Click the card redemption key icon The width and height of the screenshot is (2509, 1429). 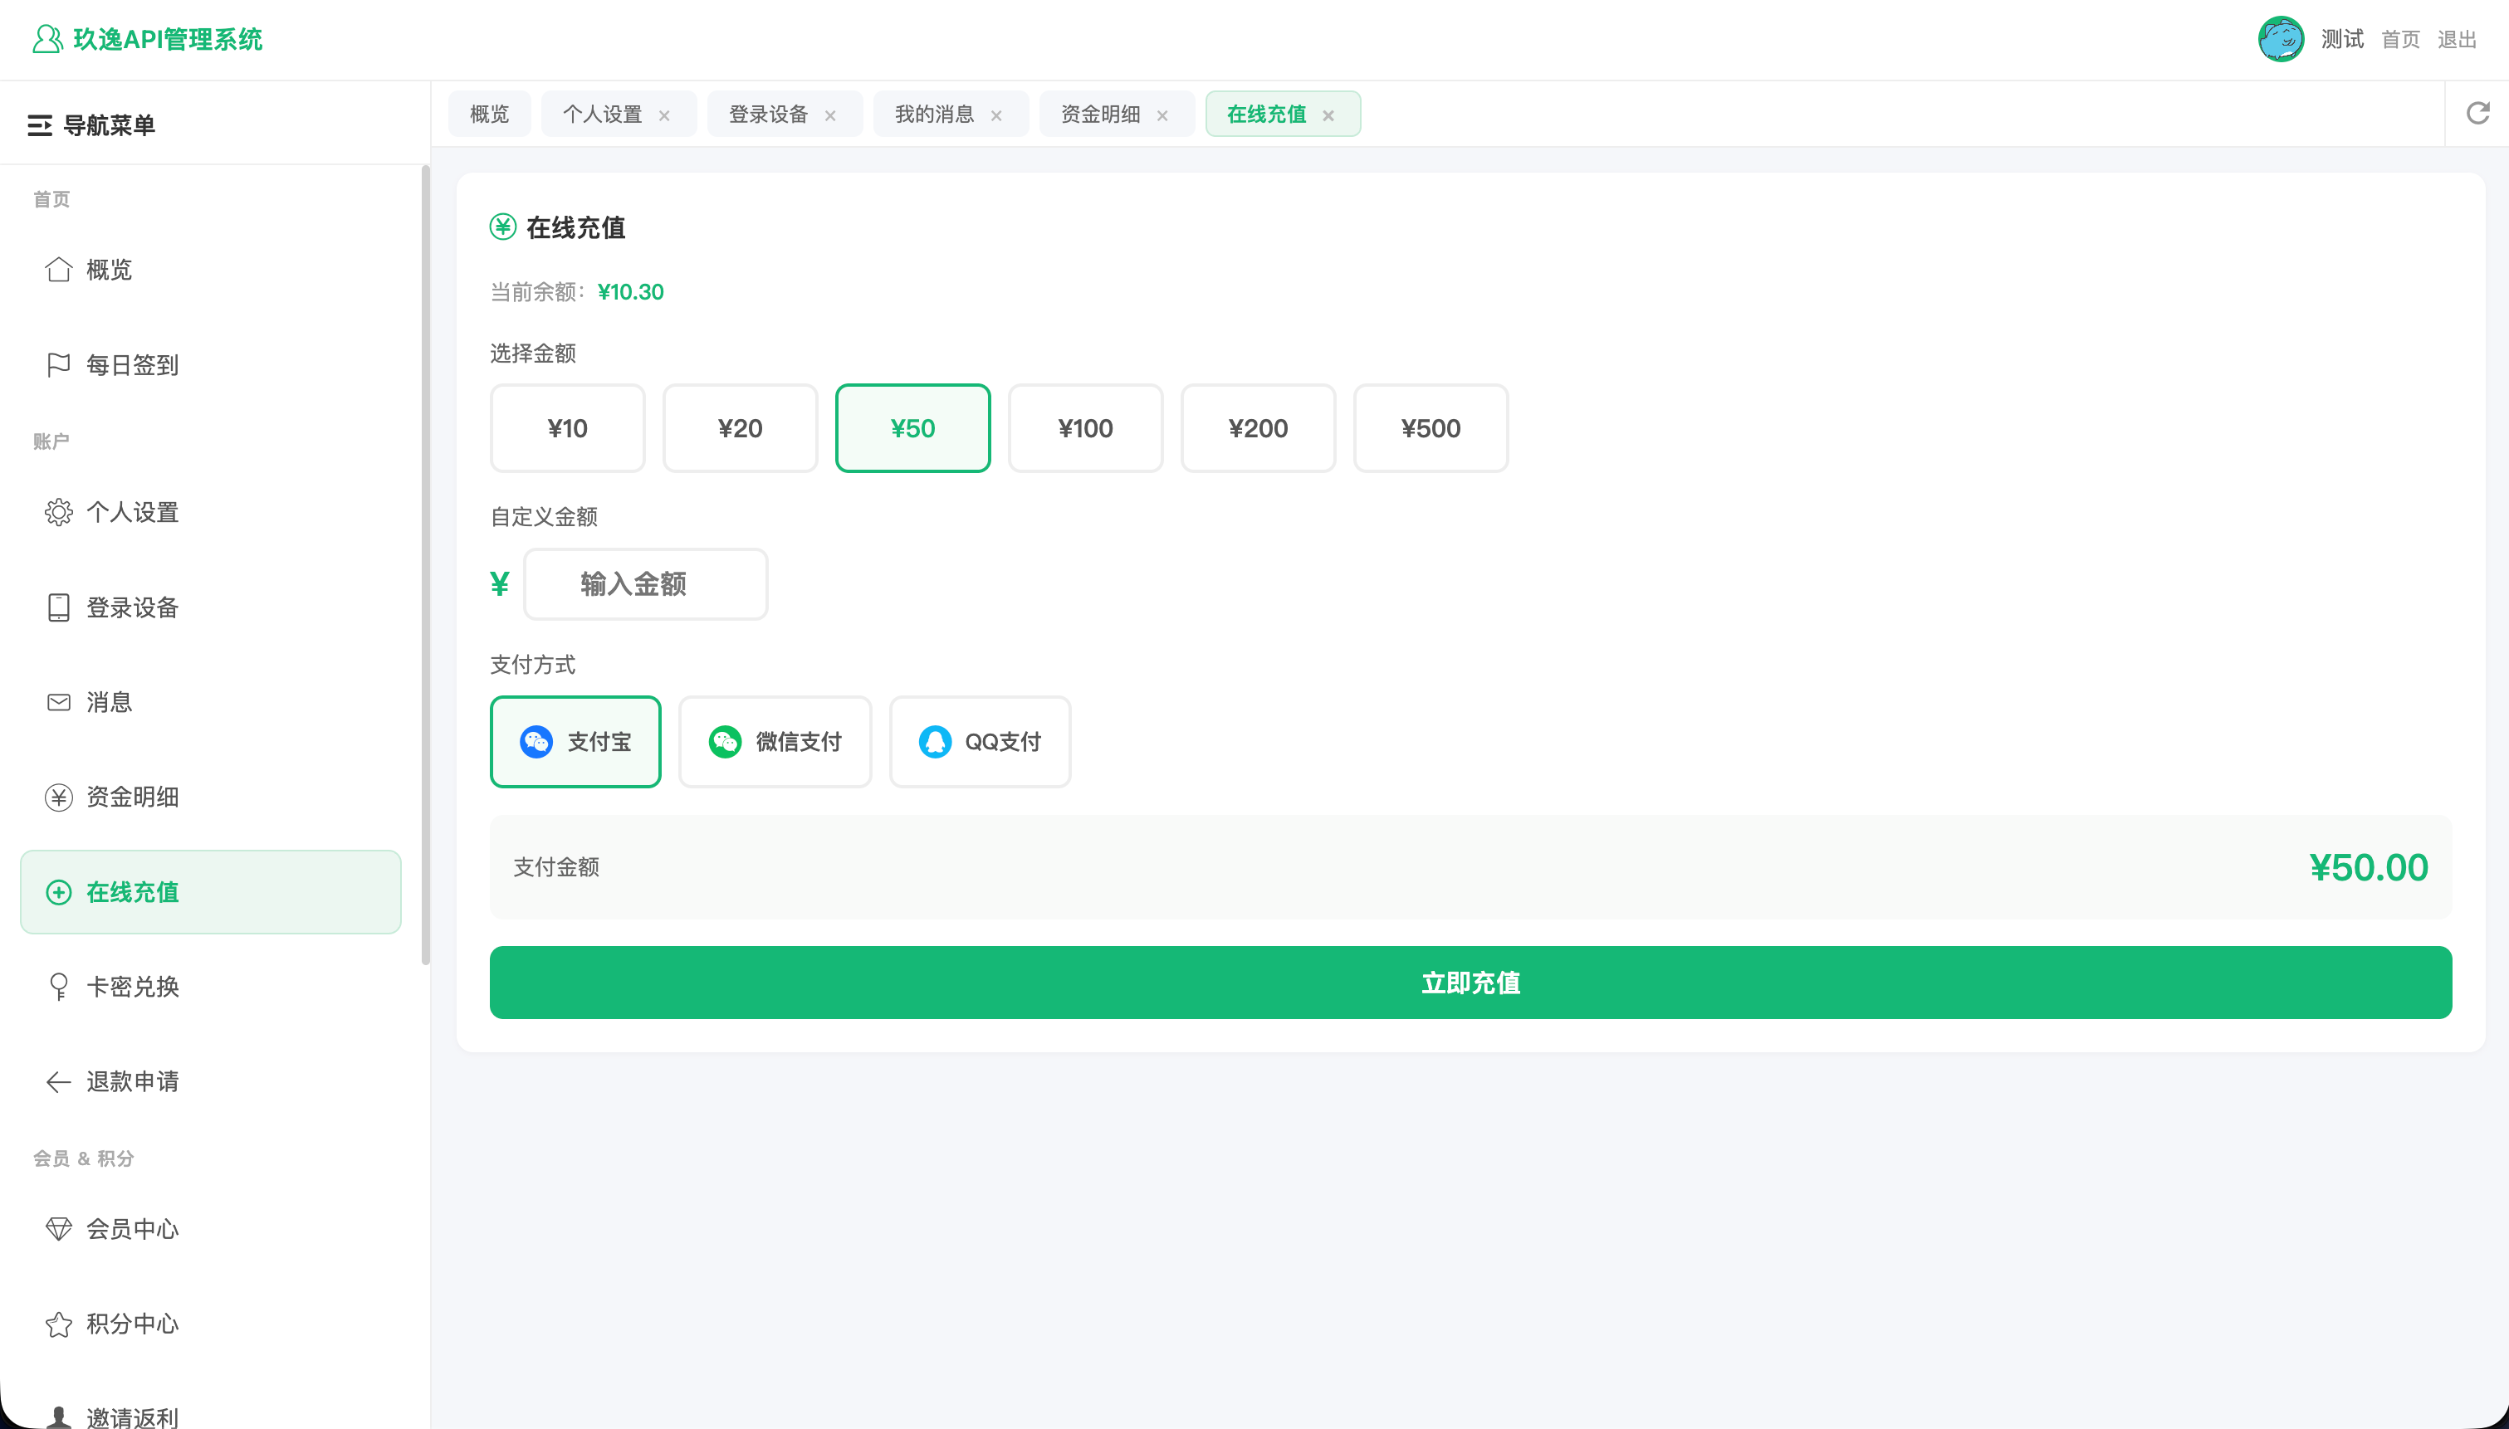coord(59,987)
